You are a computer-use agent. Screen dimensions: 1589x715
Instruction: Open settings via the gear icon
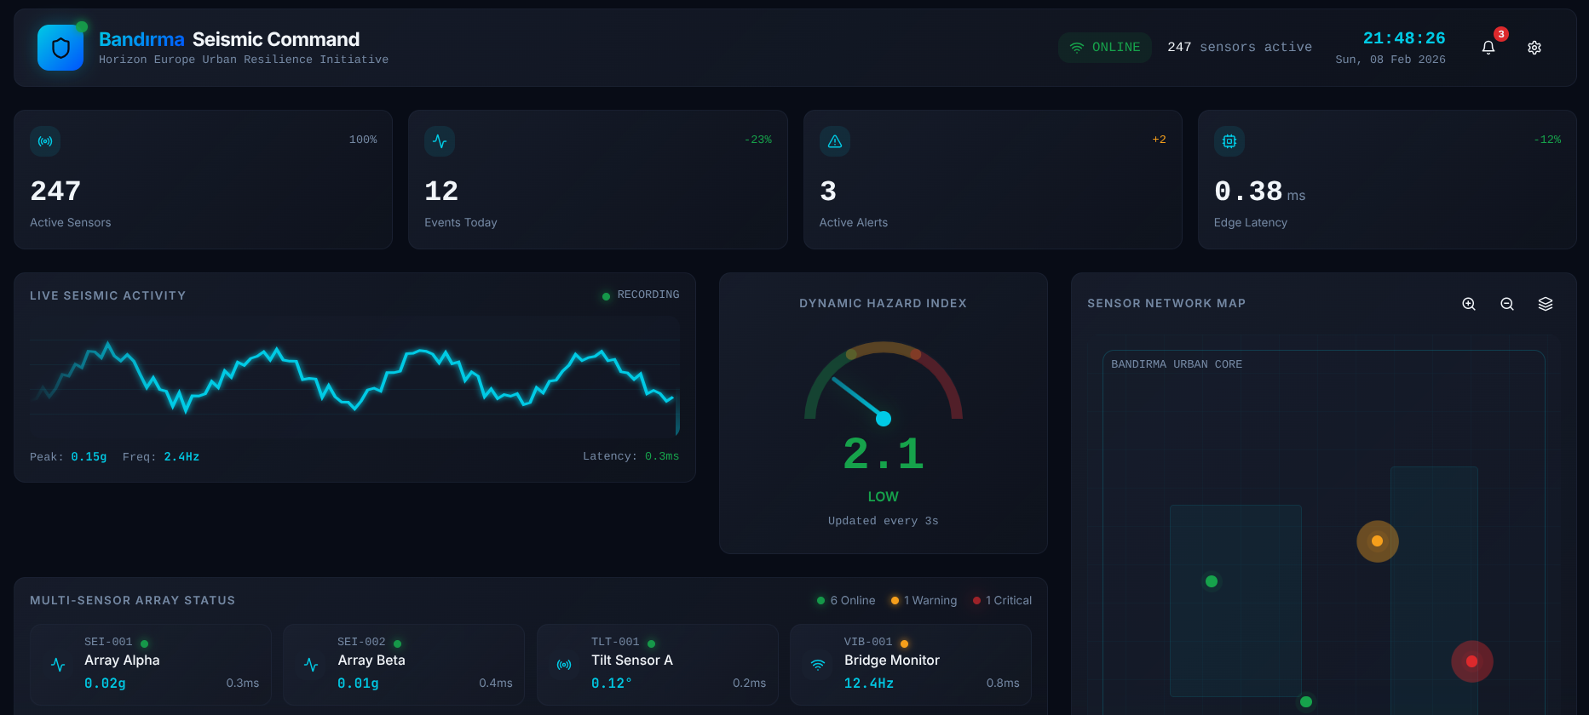[1534, 48]
